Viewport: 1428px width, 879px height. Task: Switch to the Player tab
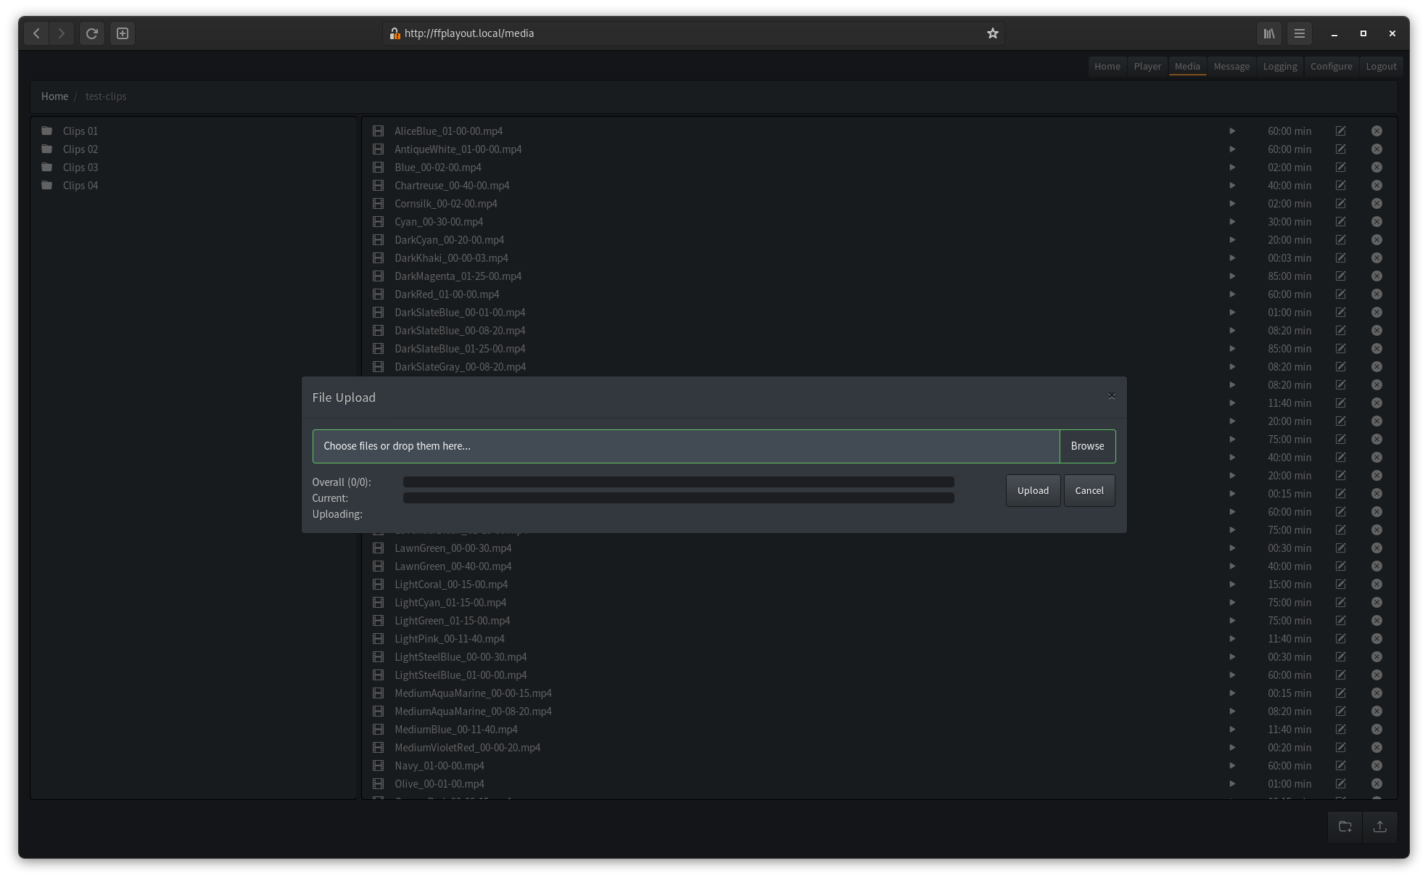[x=1147, y=66]
